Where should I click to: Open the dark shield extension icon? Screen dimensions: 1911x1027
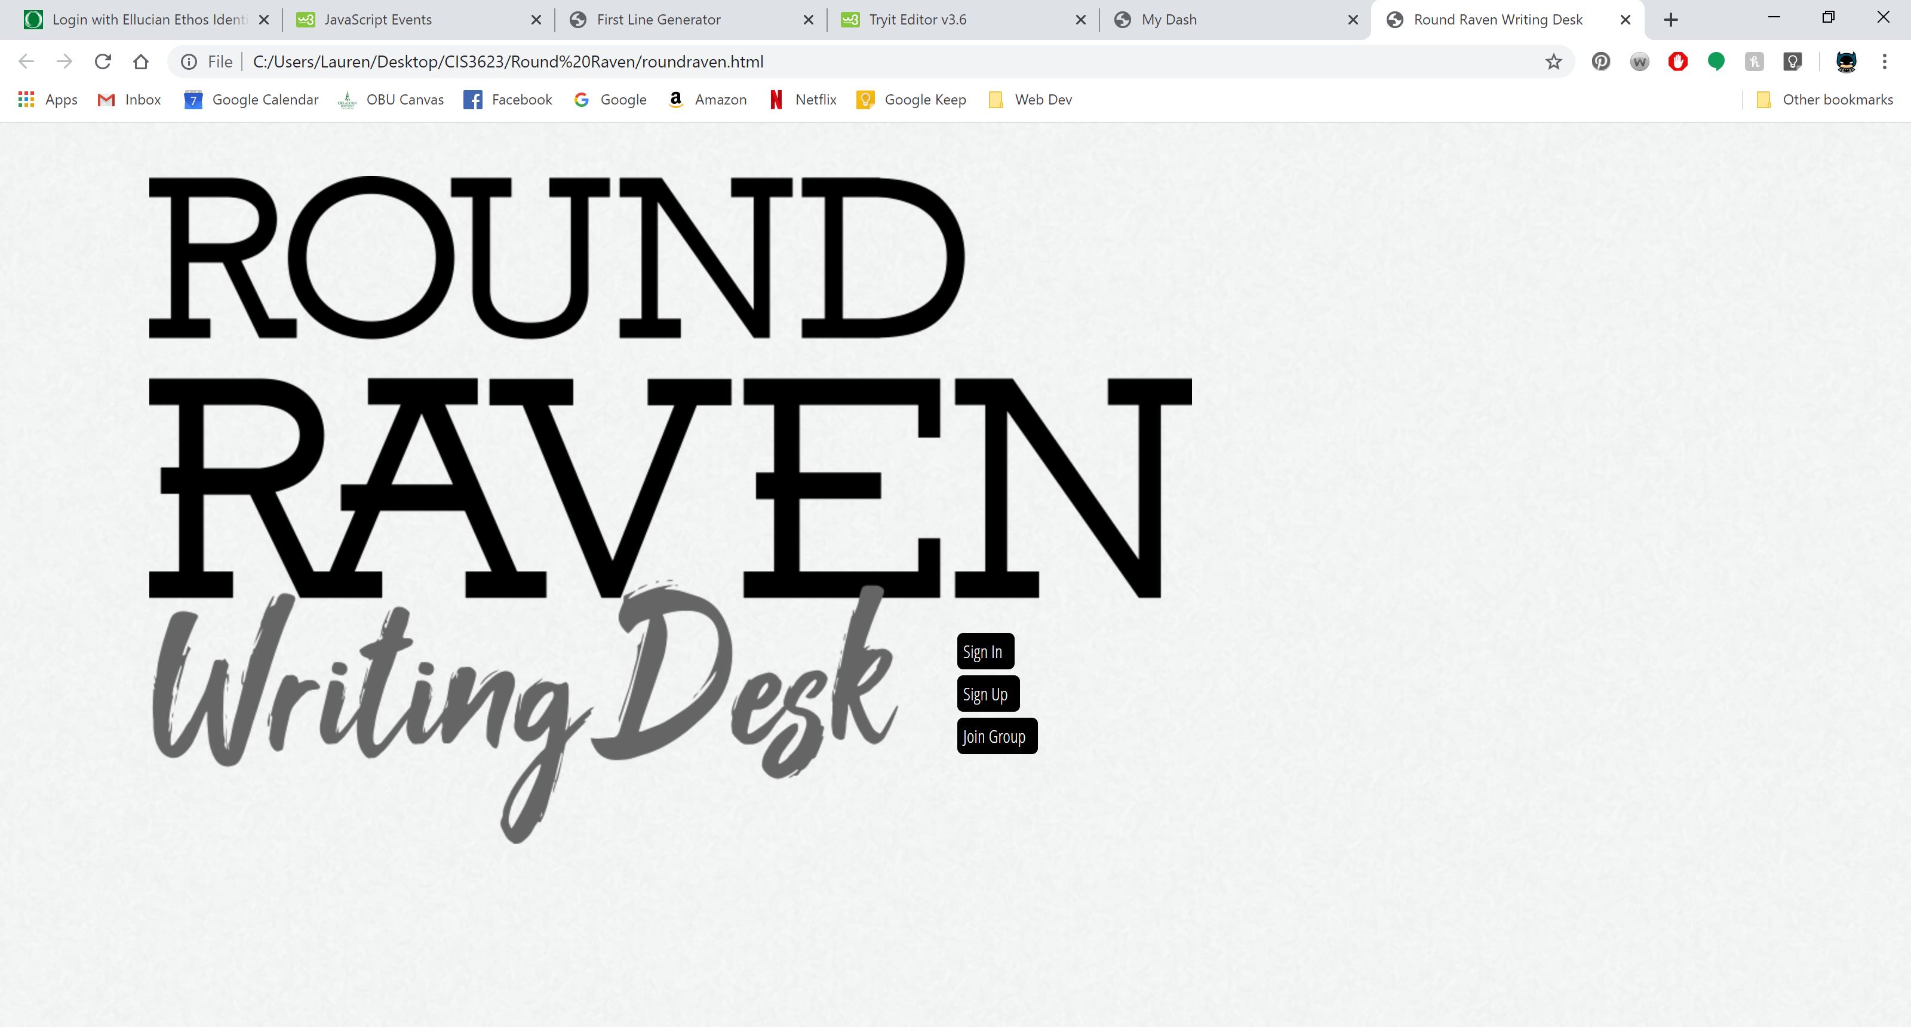point(1793,62)
